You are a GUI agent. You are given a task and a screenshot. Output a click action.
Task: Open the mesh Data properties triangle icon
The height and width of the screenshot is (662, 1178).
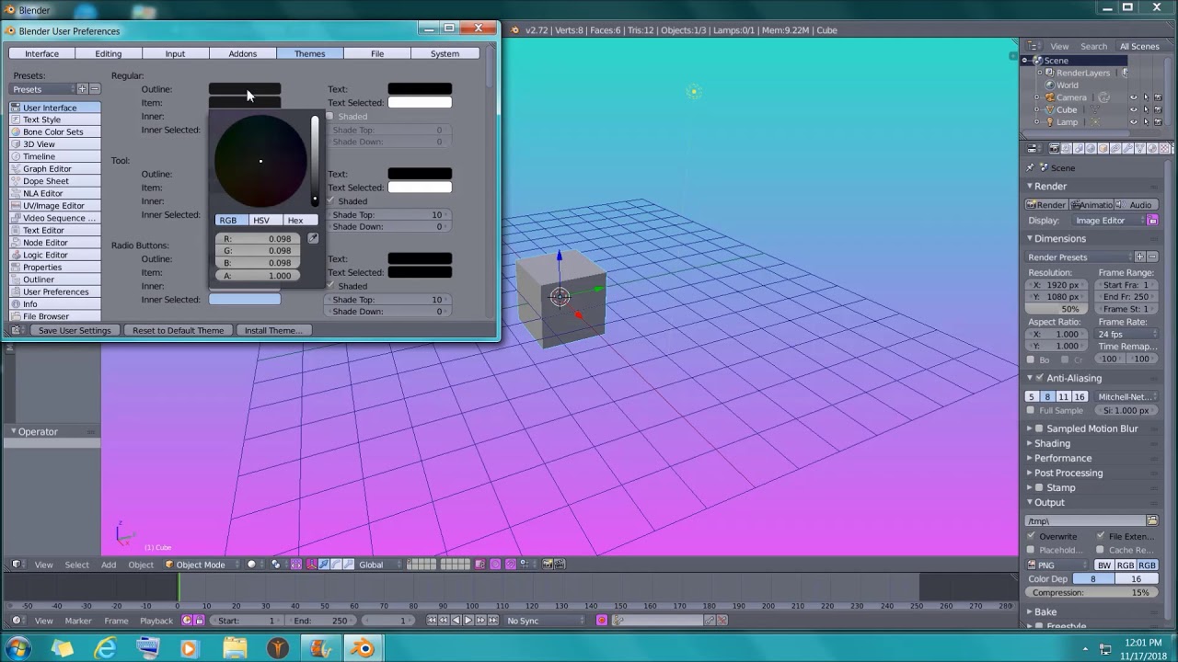click(x=1139, y=148)
